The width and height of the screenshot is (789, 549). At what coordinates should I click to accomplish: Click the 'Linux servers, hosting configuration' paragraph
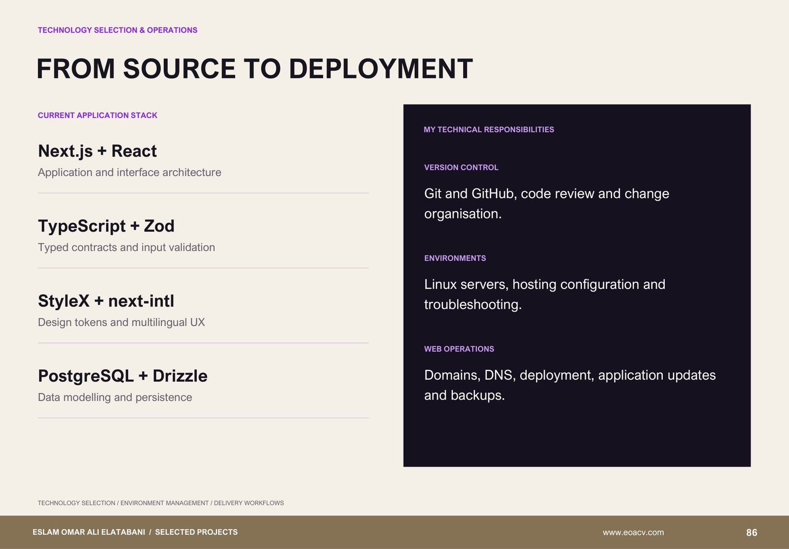[544, 294]
